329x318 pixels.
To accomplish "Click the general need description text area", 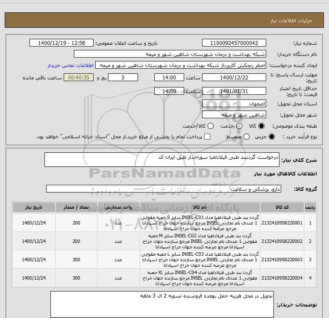I will pos(162,160).
